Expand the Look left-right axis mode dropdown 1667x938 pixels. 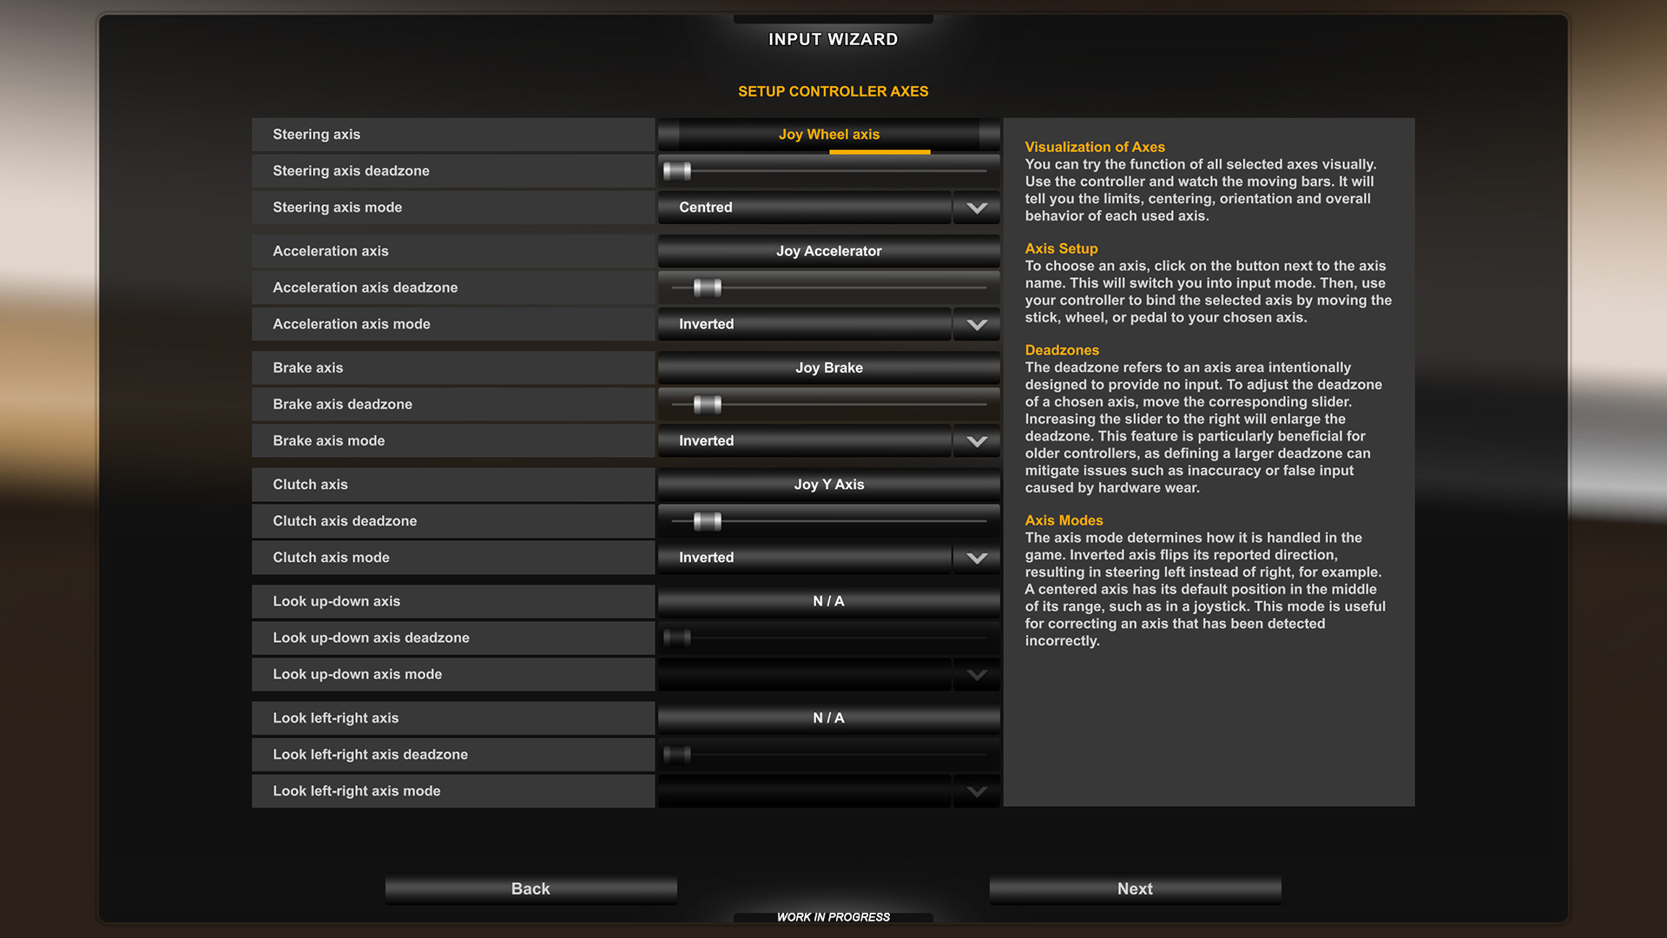coord(976,790)
